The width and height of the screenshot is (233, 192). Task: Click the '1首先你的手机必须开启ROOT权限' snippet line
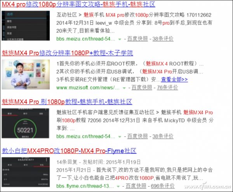[130, 63]
